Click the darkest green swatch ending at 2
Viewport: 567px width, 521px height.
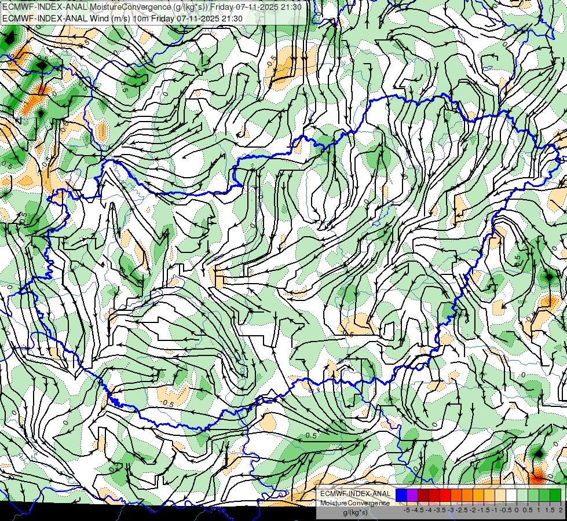click(555, 496)
